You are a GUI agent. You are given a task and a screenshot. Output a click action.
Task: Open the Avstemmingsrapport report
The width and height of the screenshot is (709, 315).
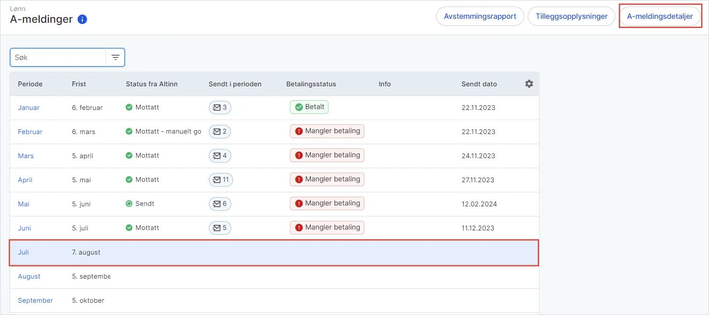(480, 16)
